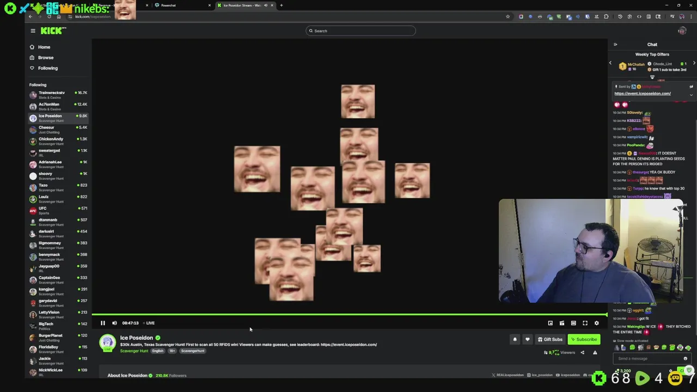697x392 pixels.
Task: Expand the top gifters leaderboard
Action: tap(652, 77)
